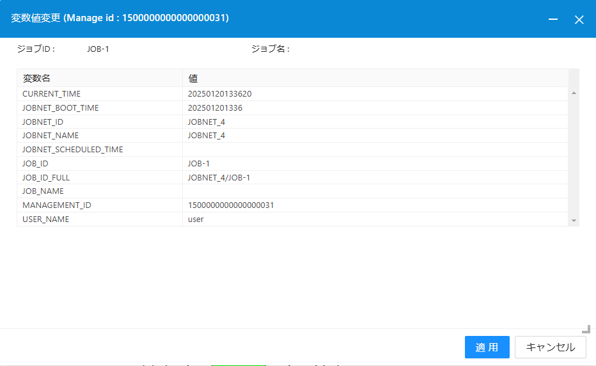The width and height of the screenshot is (596, 366).
Task: Select the MANAGEMENT_ID value cell
Action: 375,205
